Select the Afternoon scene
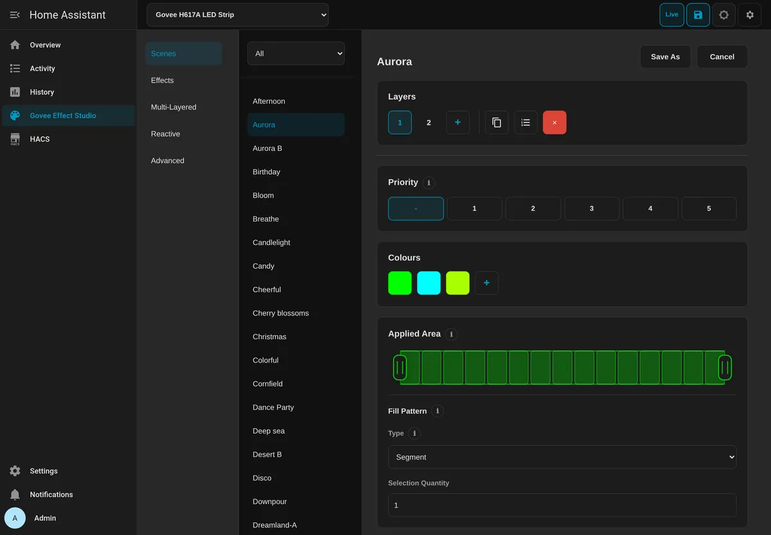The image size is (771, 535). click(x=296, y=101)
